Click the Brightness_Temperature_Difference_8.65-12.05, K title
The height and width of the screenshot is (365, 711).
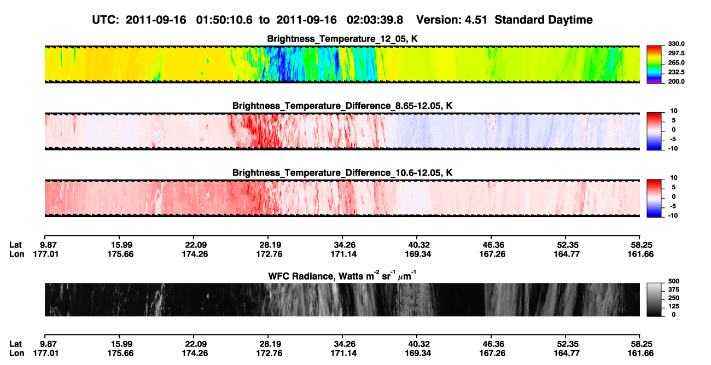[342, 106]
